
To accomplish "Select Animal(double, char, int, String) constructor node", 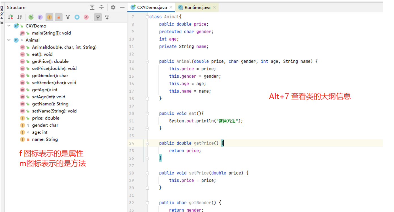I will (64, 47).
